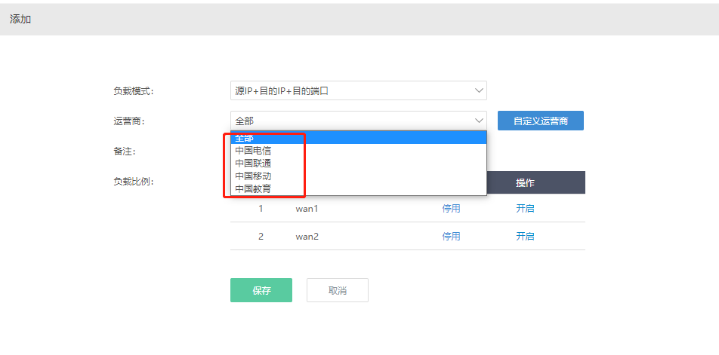Select 全部 in the carrier list
Viewport: 719px width, 355px height.
[358, 138]
